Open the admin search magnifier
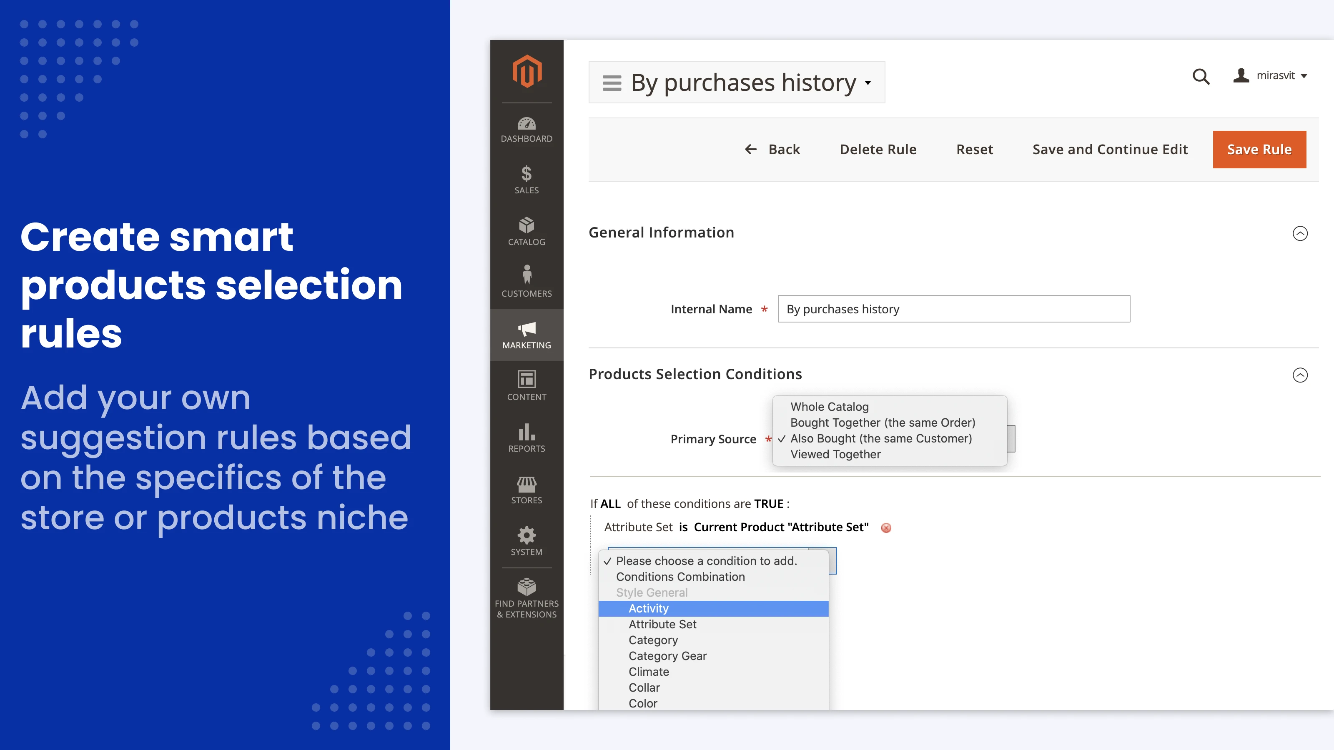This screenshot has width=1334, height=750. point(1201,77)
